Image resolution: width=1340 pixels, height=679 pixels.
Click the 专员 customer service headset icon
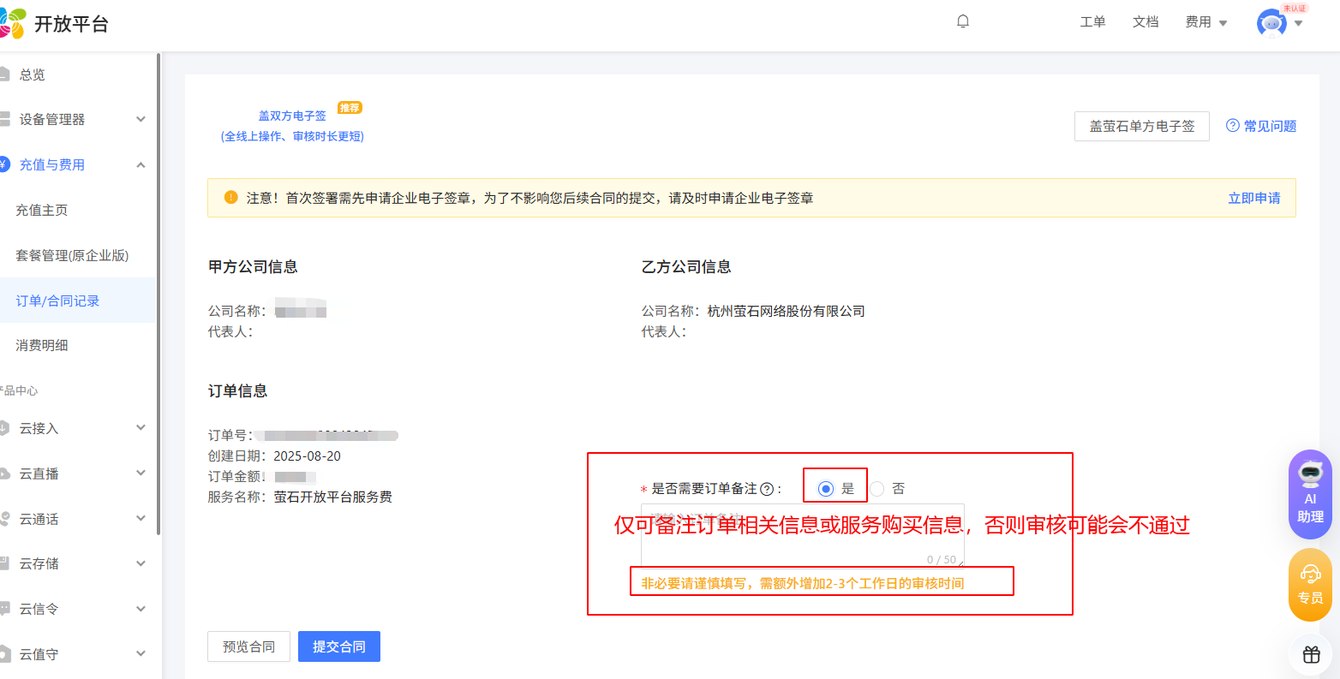1310,582
